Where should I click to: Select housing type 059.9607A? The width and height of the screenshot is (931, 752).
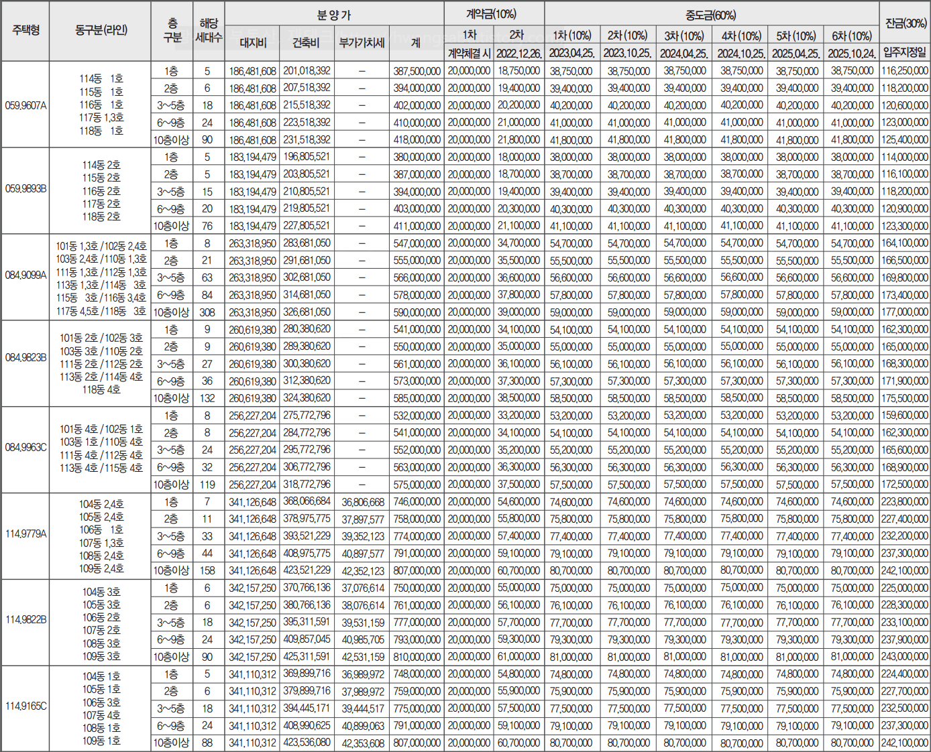point(25,105)
